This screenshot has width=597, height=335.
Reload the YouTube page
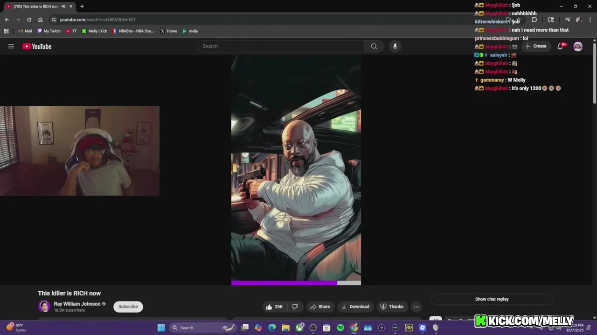point(29,20)
